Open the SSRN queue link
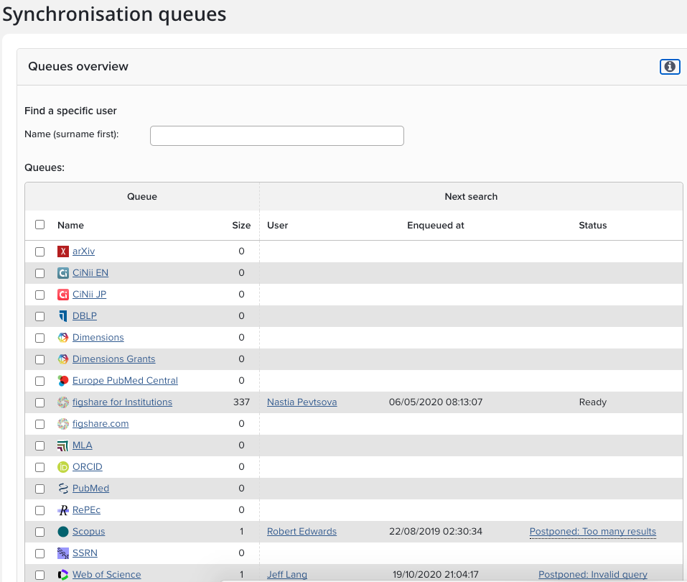The image size is (687, 582). (85, 553)
